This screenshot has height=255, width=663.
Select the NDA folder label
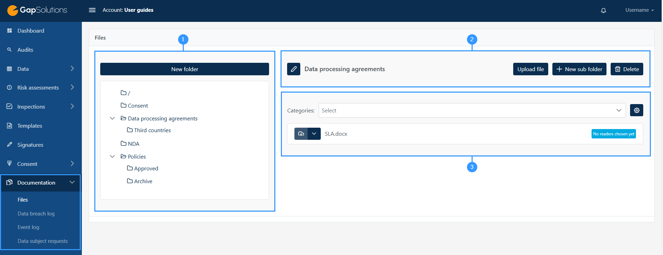point(134,144)
